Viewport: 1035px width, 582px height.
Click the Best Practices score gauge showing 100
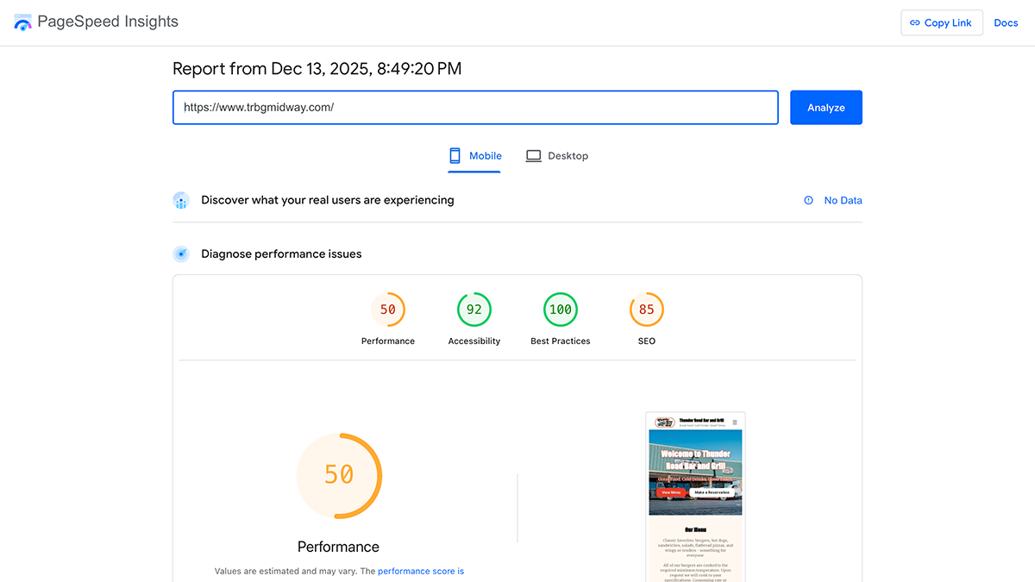(x=561, y=309)
